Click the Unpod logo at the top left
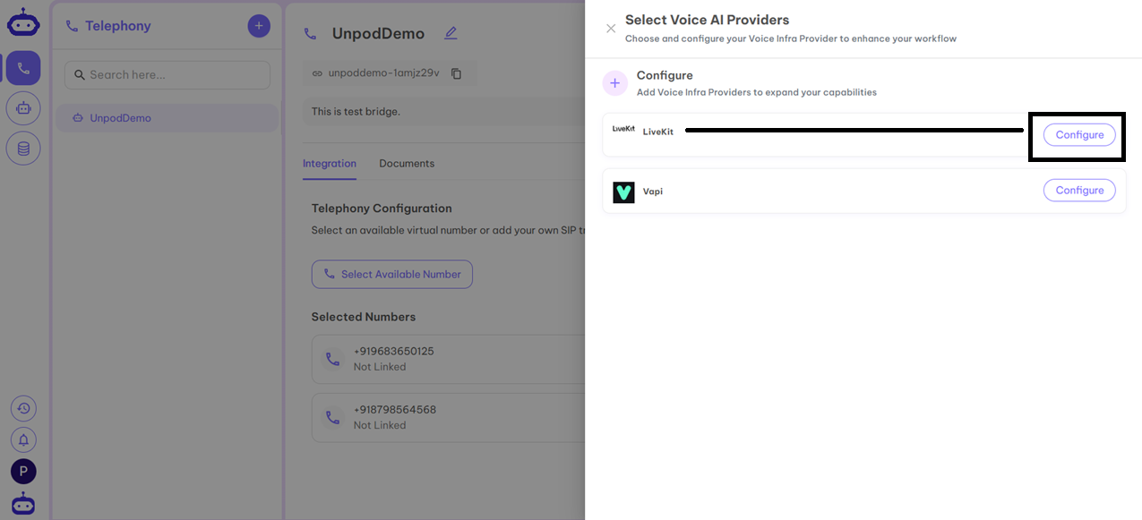This screenshot has width=1142, height=520. click(x=23, y=20)
